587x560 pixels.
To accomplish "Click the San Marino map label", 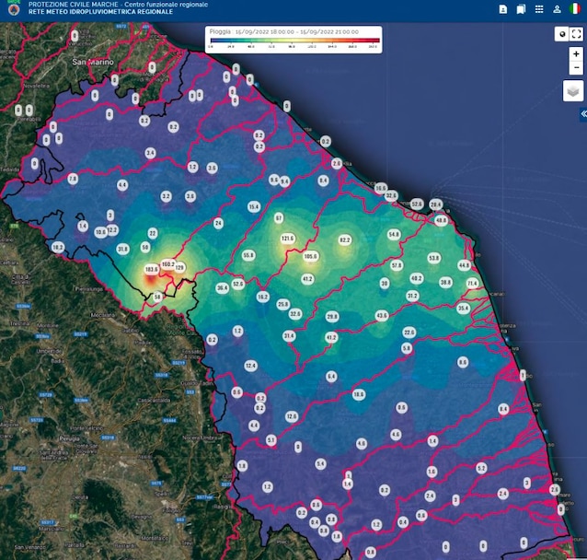I will [x=93, y=63].
